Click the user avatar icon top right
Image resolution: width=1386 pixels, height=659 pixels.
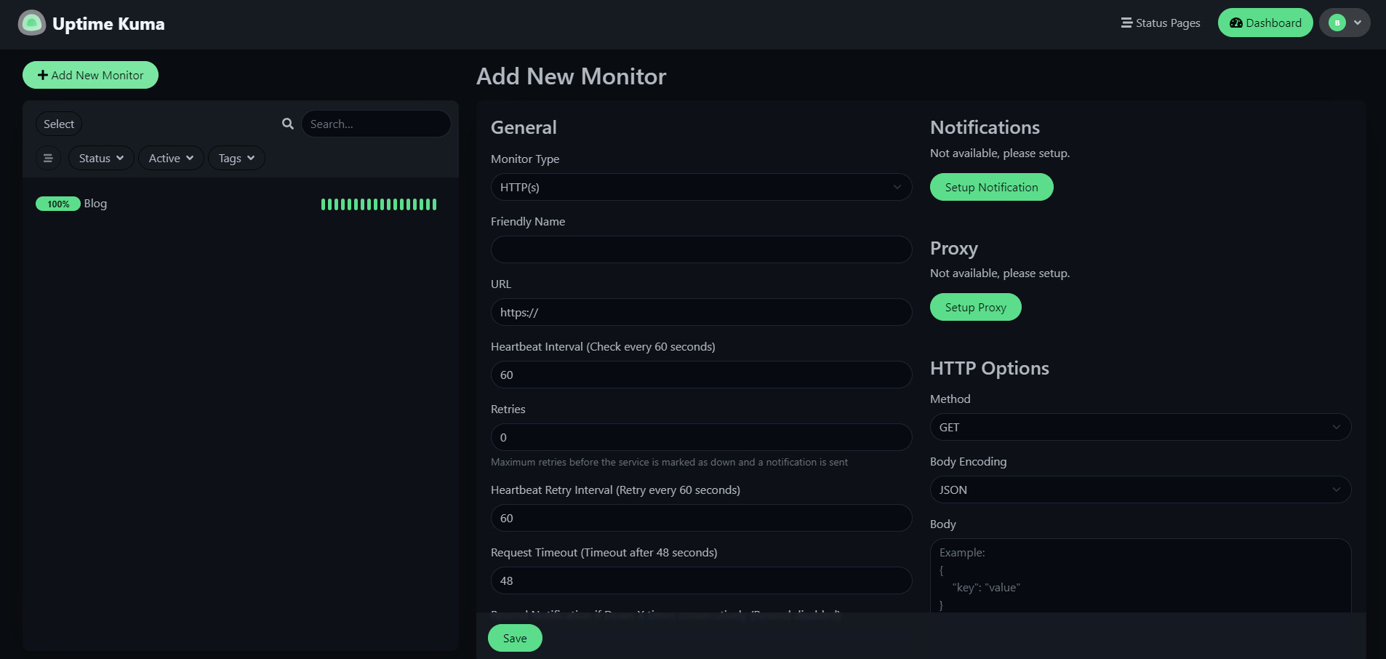pyautogui.click(x=1337, y=23)
